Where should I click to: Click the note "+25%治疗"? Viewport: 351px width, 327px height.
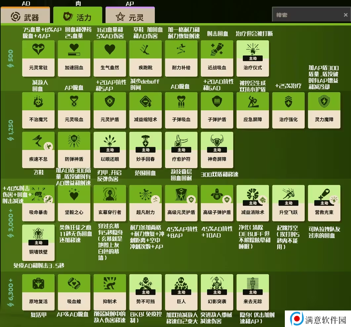[x=288, y=86]
